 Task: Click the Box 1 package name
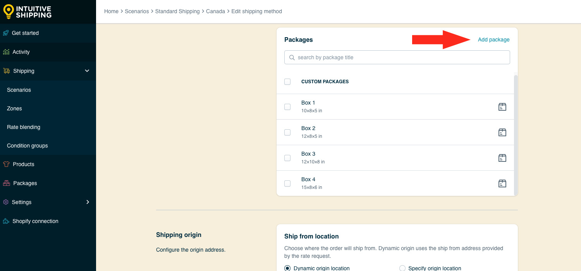pos(308,103)
